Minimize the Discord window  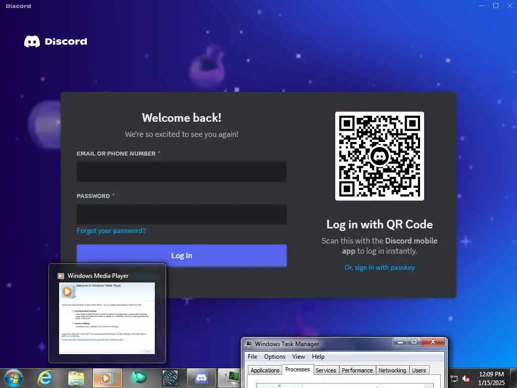click(x=482, y=6)
